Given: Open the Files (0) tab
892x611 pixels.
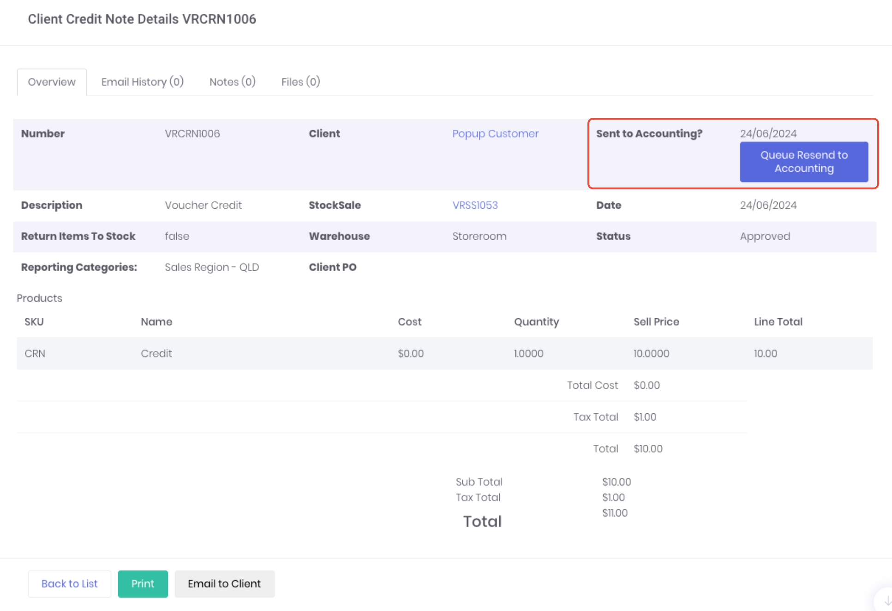Looking at the screenshot, I should click(300, 82).
